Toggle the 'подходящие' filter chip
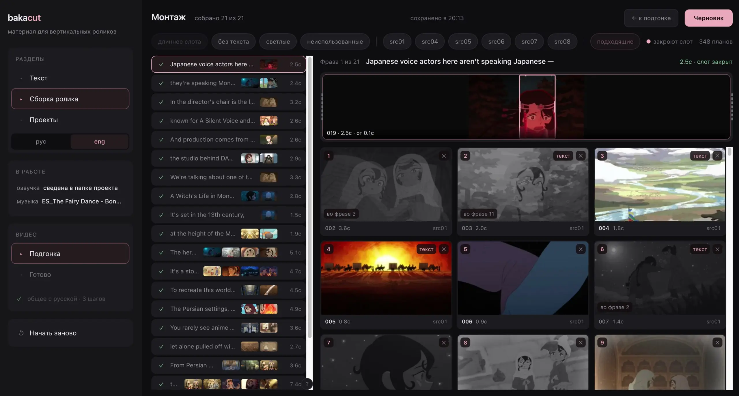 tap(615, 42)
